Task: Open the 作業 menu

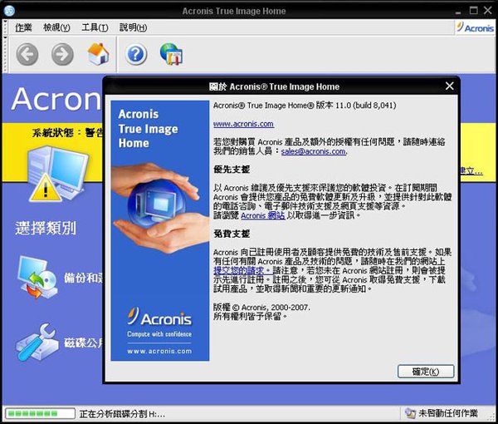Action: tap(23, 27)
